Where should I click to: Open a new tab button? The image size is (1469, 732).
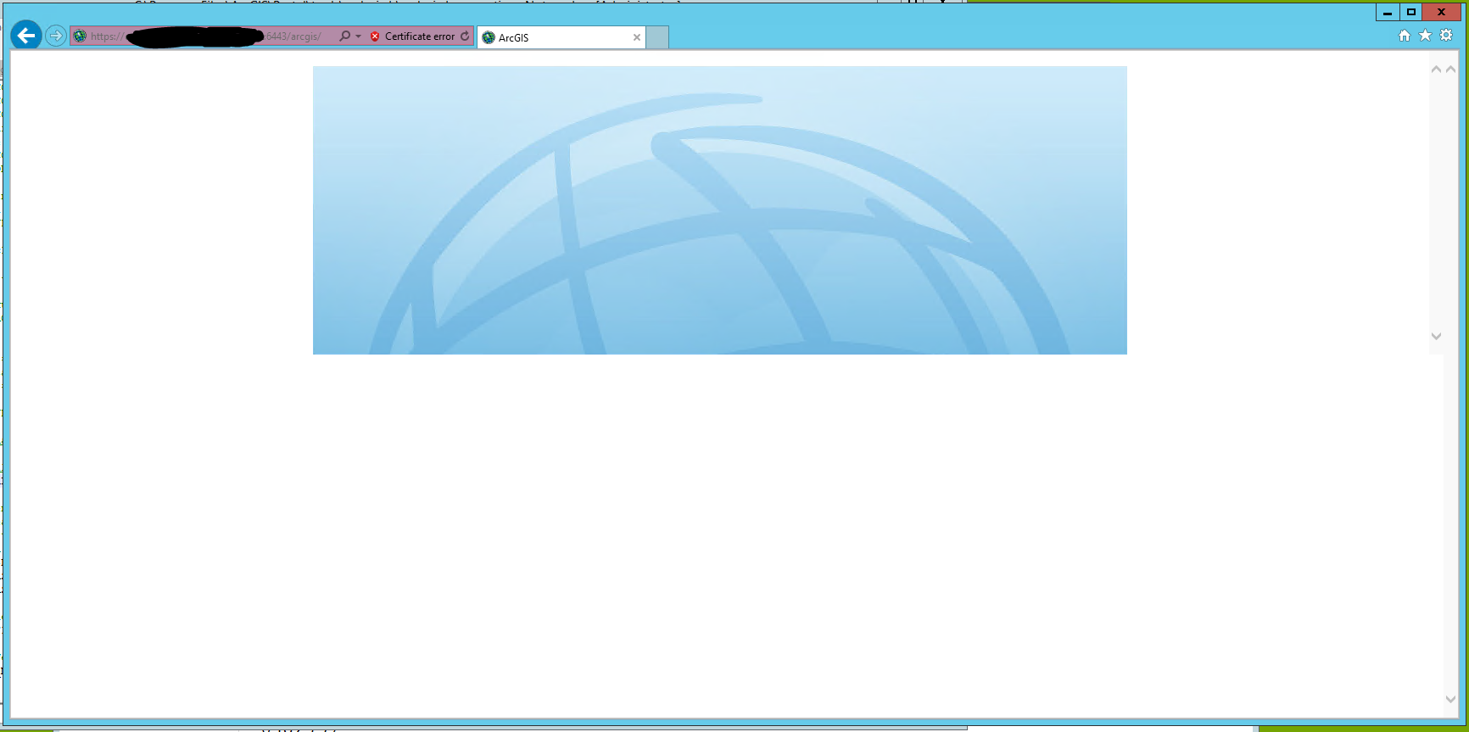click(x=657, y=37)
